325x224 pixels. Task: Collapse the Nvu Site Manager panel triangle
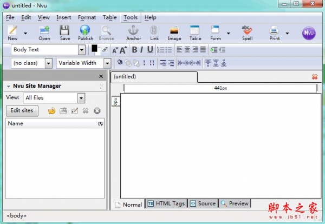(x=9, y=86)
